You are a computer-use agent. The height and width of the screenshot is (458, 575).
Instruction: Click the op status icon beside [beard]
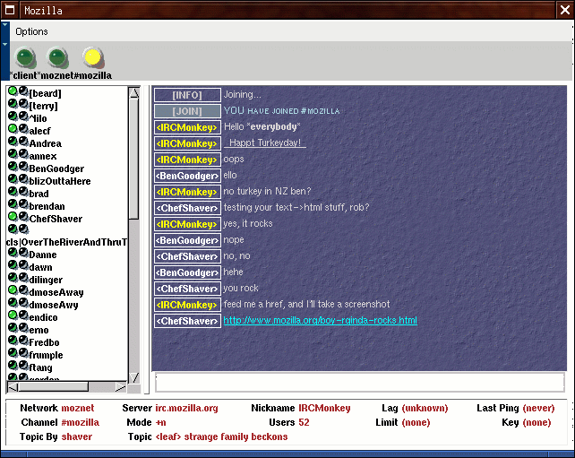[13, 91]
